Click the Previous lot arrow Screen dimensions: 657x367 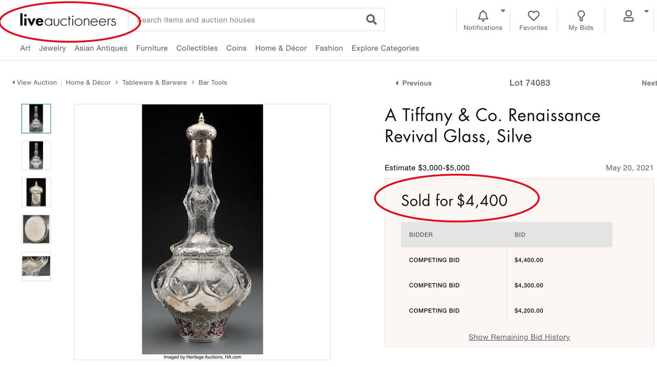[x=397, y=83]
